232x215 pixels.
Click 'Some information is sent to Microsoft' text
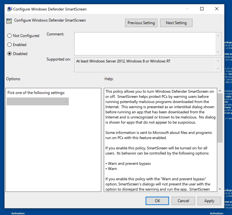158,135
